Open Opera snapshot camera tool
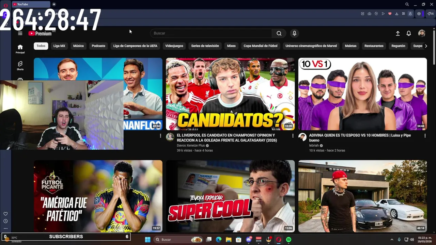Screen dimensions: 436x245 [370, 14]
